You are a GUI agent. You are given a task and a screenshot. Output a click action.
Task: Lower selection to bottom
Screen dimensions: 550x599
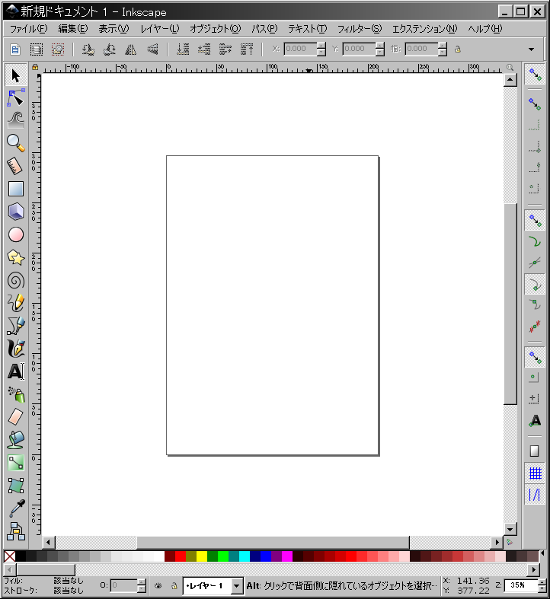(x=183, y=49)
